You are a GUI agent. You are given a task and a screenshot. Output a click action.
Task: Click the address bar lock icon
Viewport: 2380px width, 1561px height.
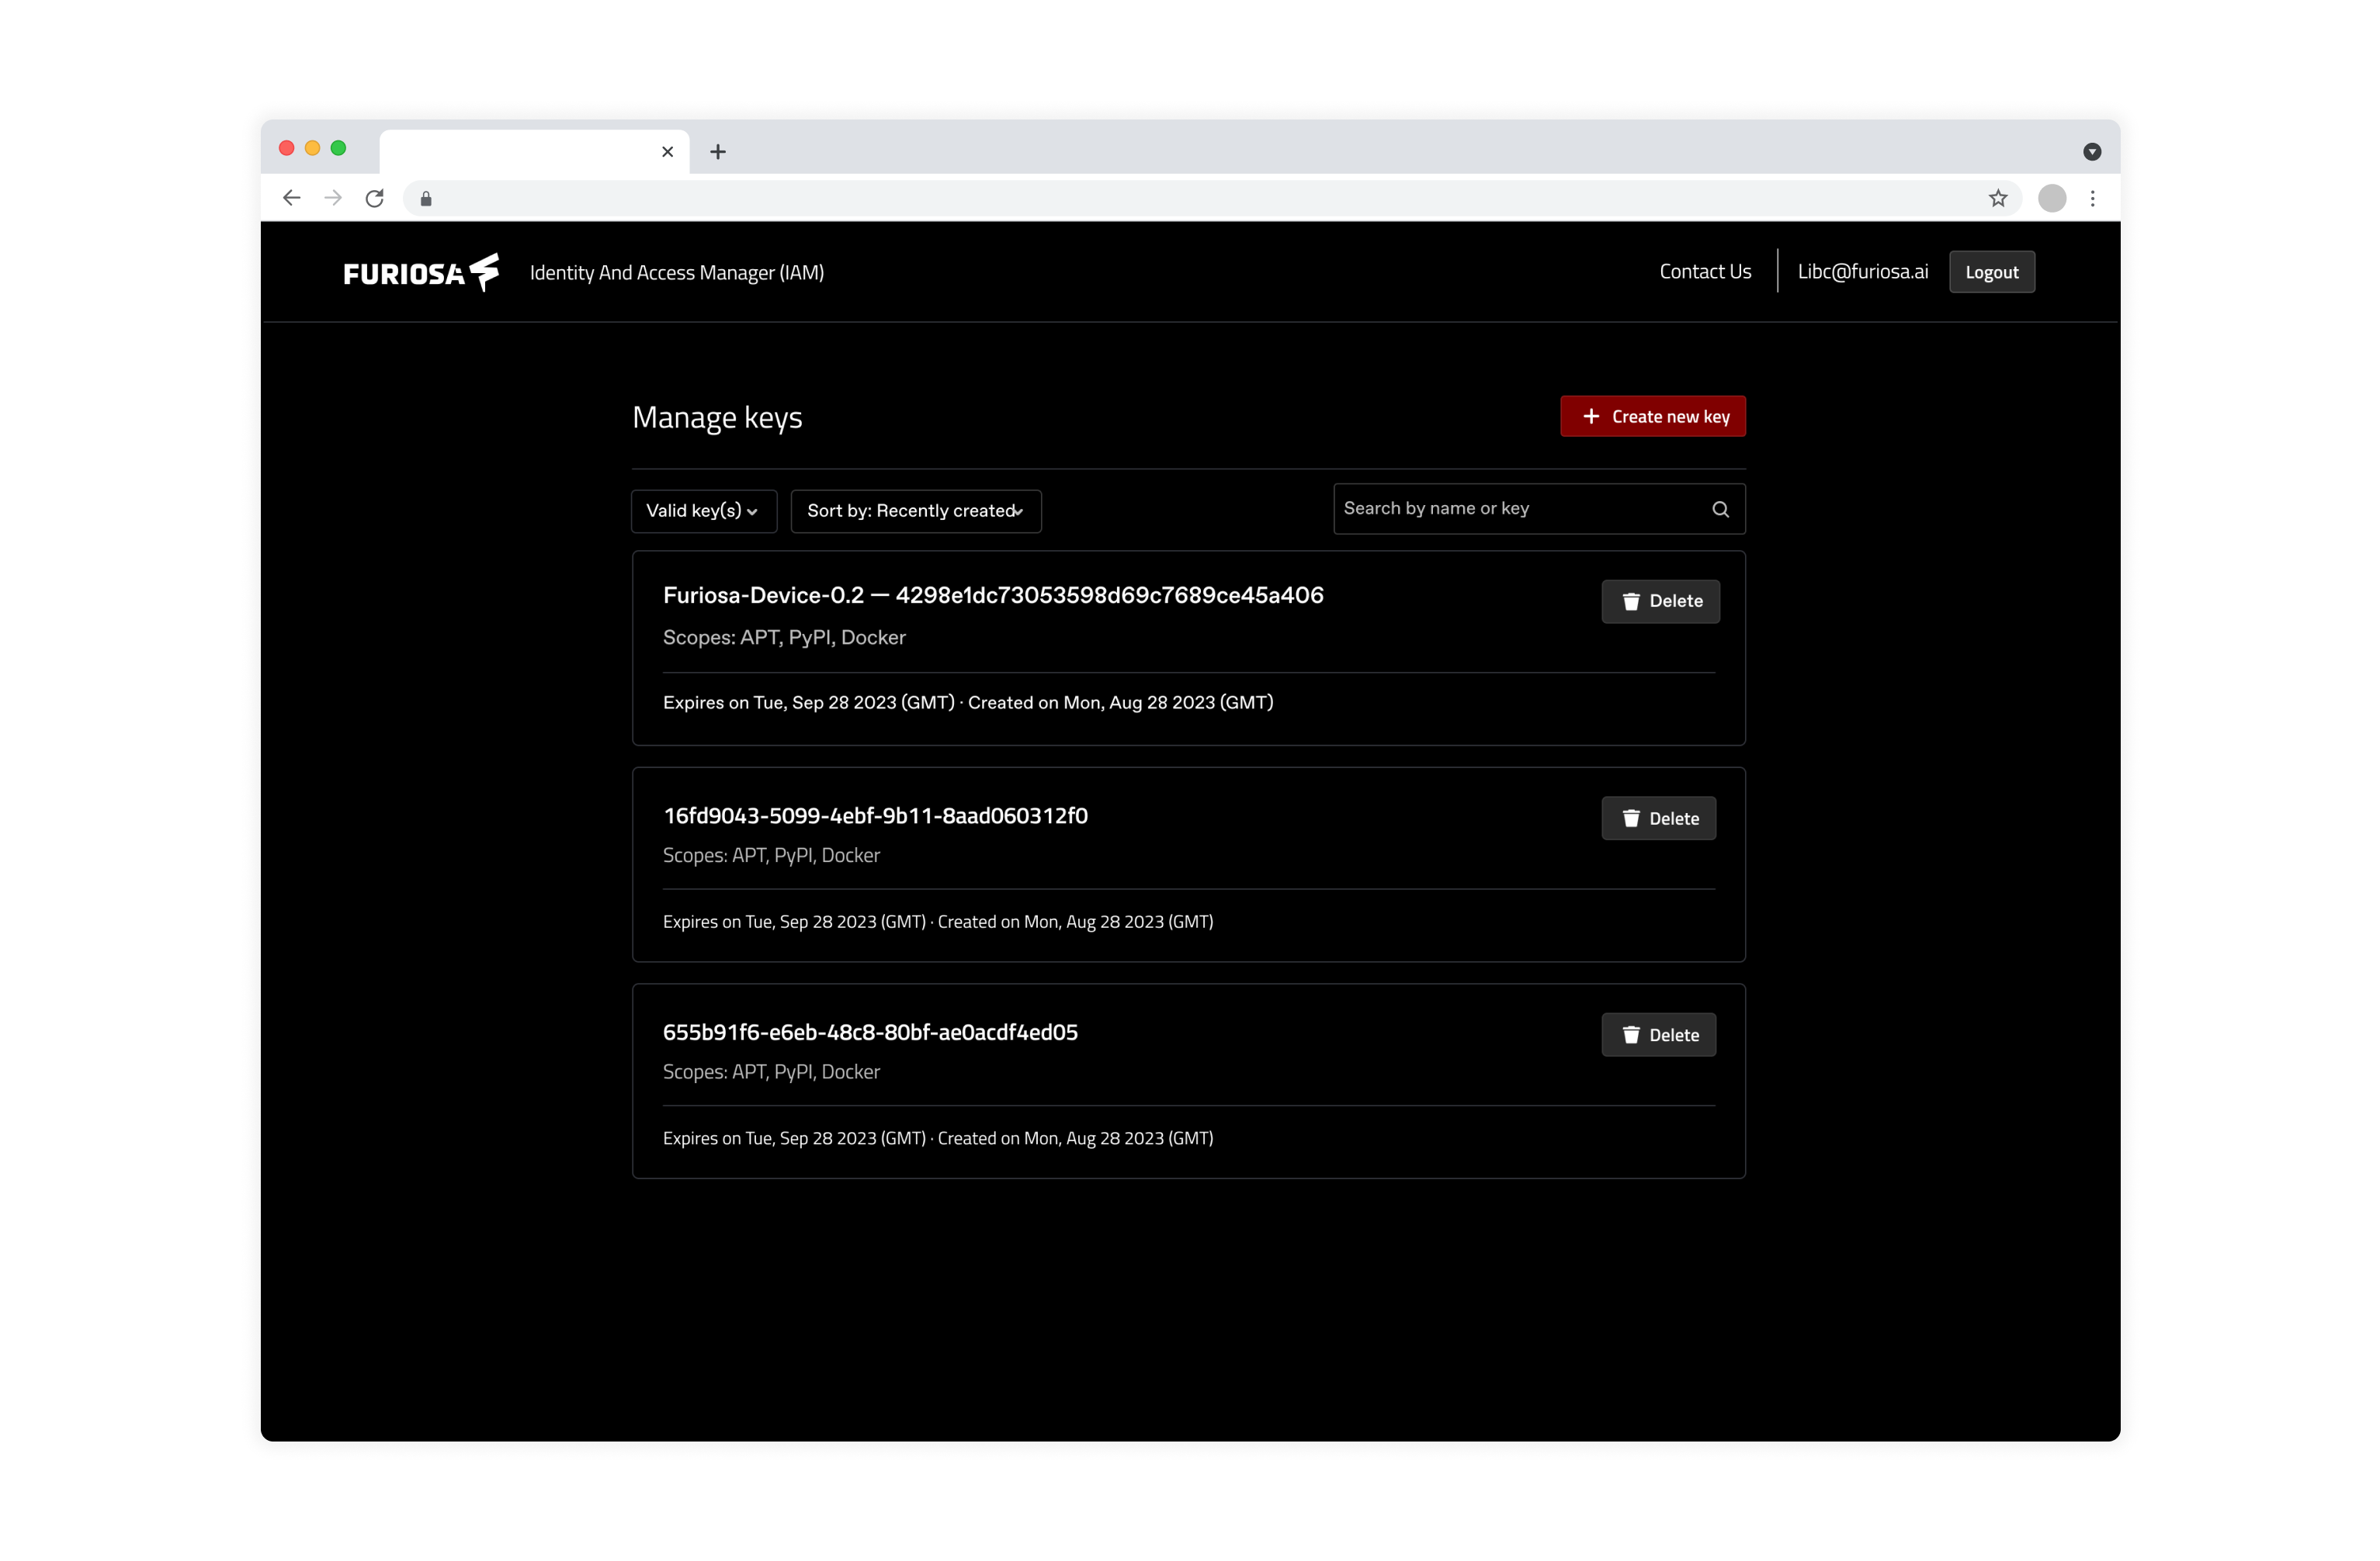point(426,198)
